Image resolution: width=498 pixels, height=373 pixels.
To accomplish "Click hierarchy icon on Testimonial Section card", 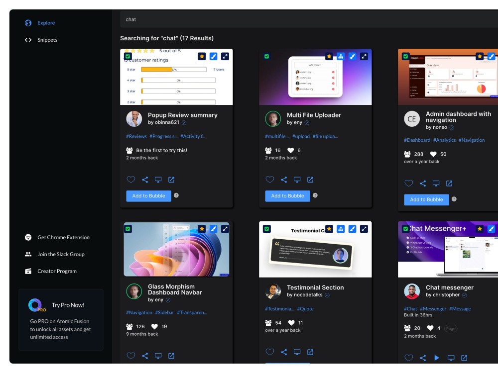I will click(x=341, y=229).
